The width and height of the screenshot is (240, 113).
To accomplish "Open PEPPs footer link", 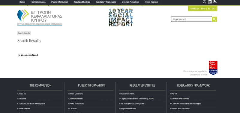I will pos(174,94).
